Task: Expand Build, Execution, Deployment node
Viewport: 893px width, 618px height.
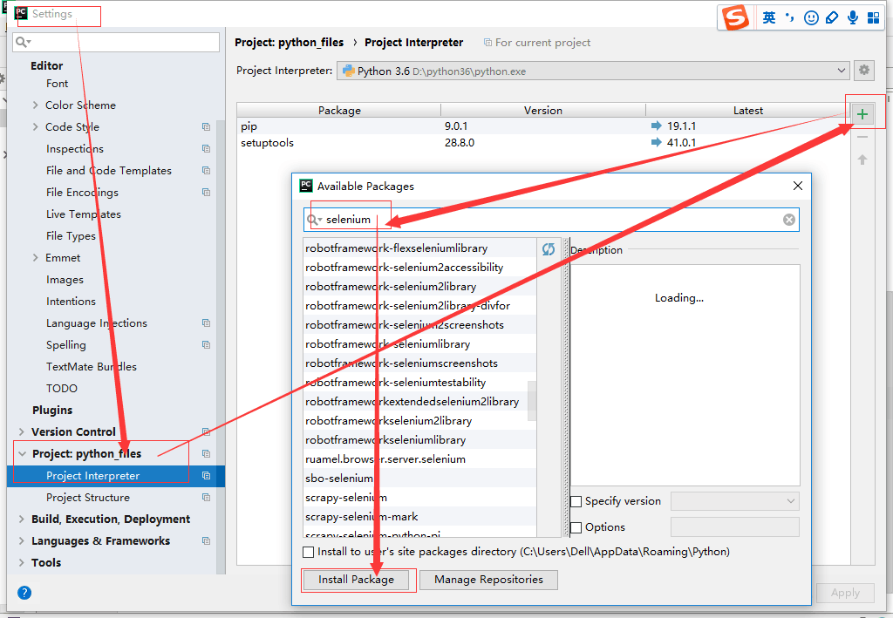Action: [x=22, y=519]
